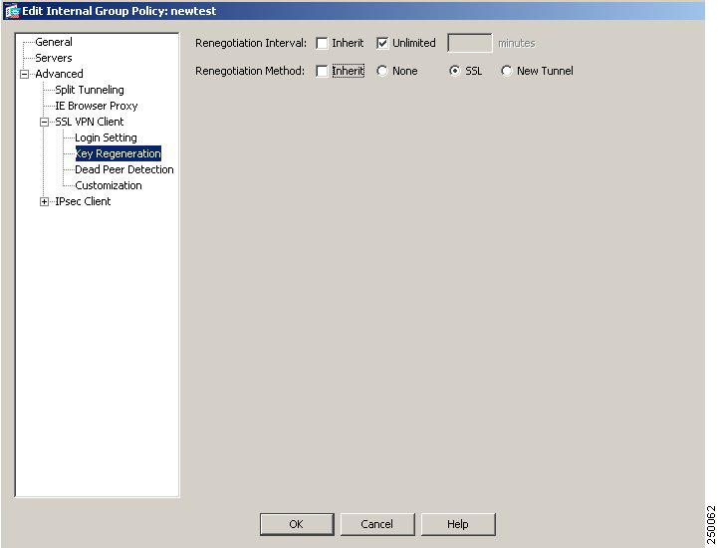Open IE Browser Proxy settings
The image size is (718, 548).
click(97, 106)
